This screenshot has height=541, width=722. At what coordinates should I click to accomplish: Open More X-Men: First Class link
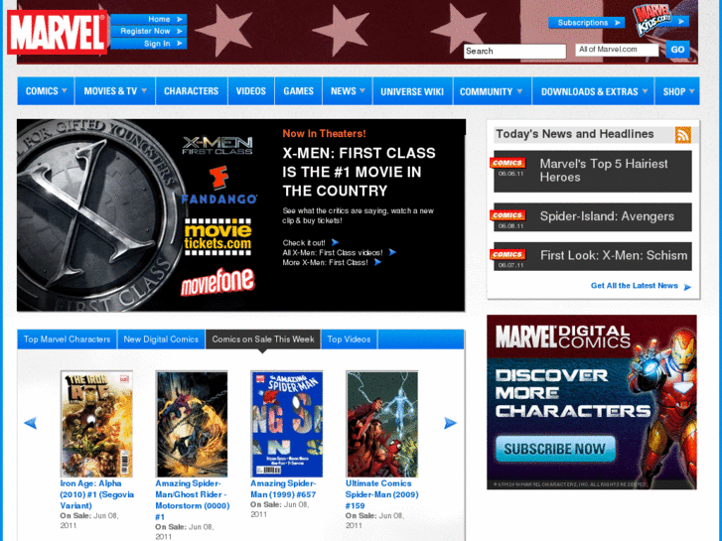[x=325, y=262]
